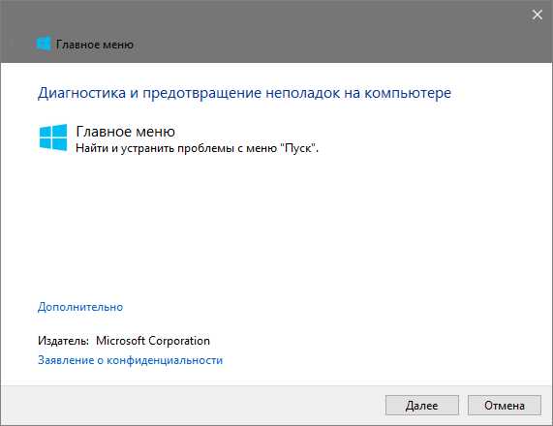Viewport: 553px width, 426px height.
Task: Proceed with the Далее button
Action: [422, 406]
